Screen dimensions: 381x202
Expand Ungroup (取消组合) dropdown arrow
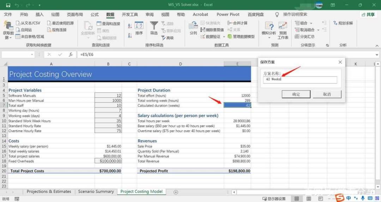[318, 30]
